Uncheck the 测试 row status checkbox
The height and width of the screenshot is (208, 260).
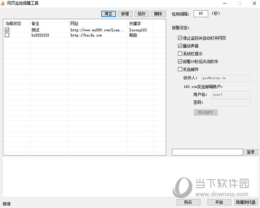click(7, 30)
